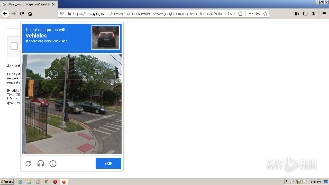329x185 pixels.
Task: Launch Opera browser from taskbar
Action: pos(55,182)
